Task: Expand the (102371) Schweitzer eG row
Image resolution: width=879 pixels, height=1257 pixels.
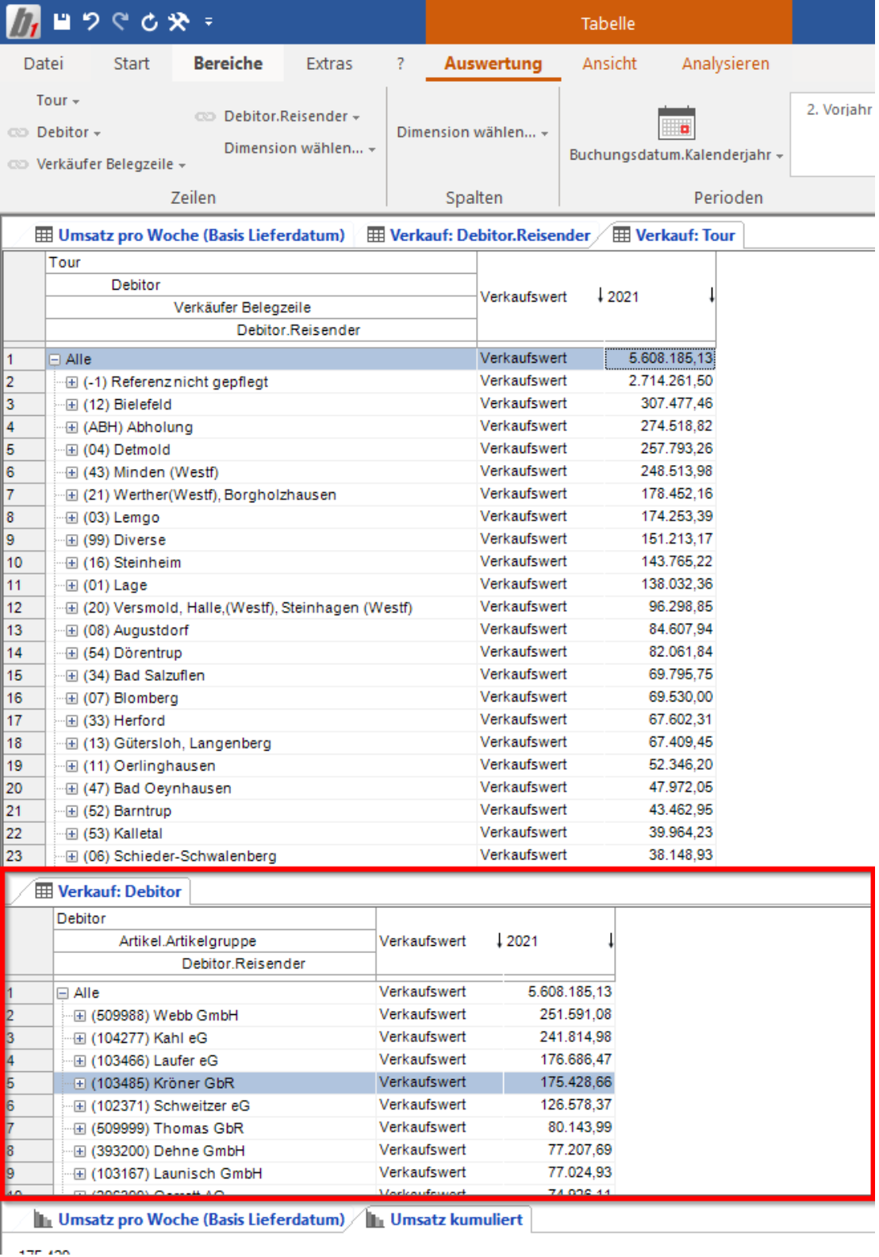Action: click(x=79, y=1106)
